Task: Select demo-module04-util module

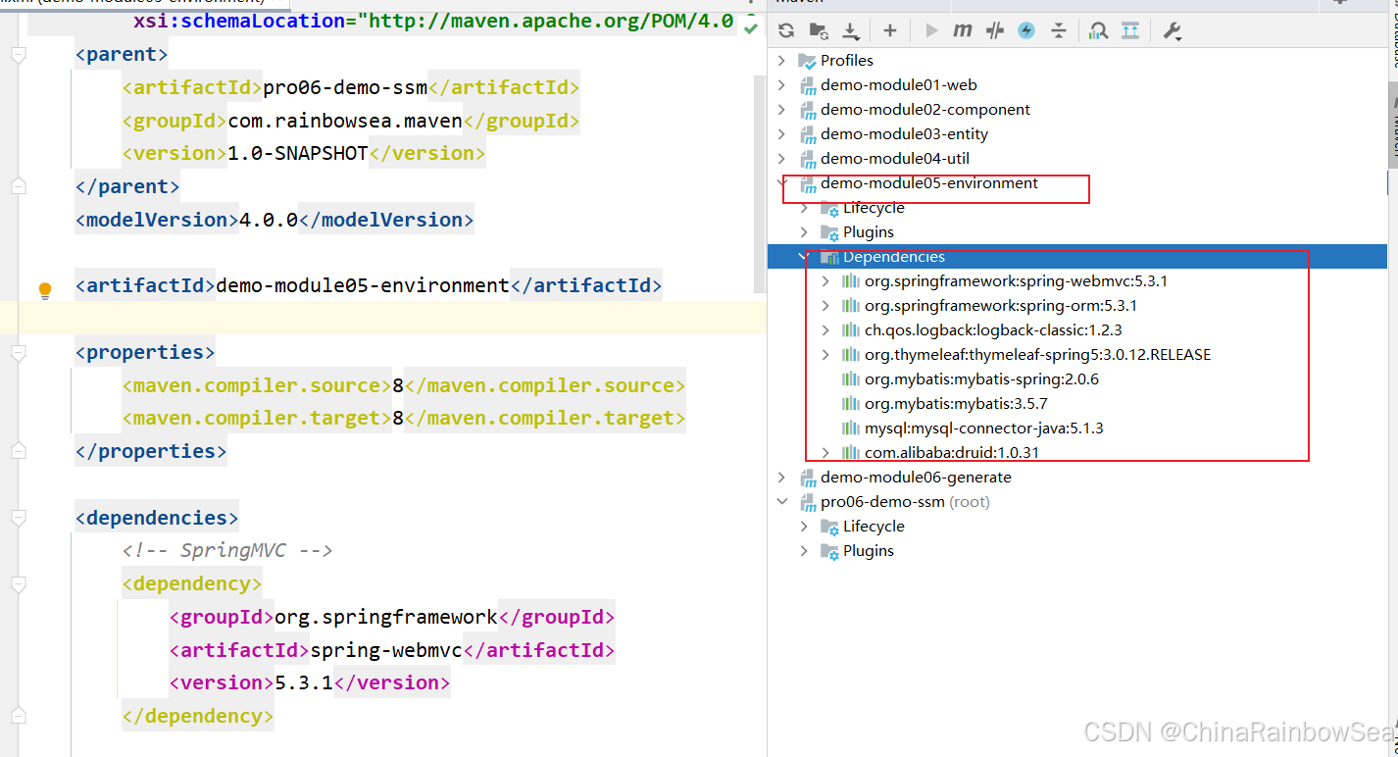Action: 895,159
